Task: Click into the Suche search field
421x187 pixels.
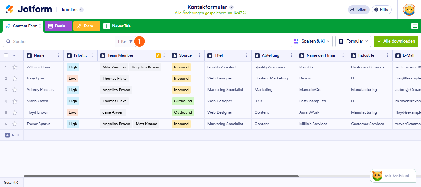Action: tap(59, 41)
